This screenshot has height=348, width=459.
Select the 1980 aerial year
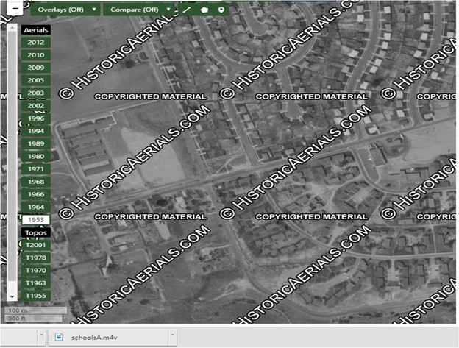point(36,156)
